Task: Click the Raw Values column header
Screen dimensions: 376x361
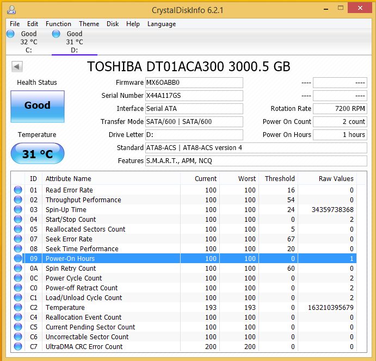Action: click(336, 178)
